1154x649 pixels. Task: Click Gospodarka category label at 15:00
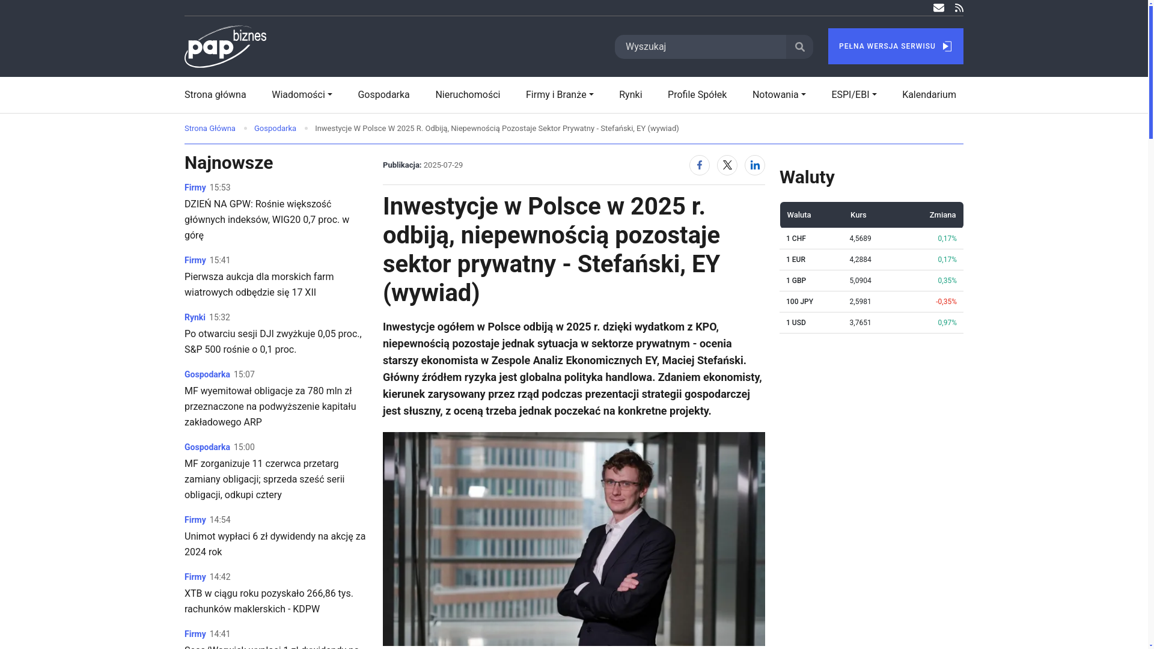click(207, 447)
